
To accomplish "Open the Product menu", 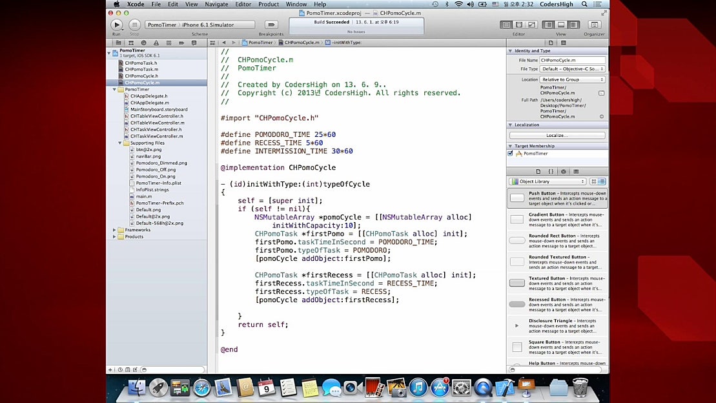I will coord(269,5).
